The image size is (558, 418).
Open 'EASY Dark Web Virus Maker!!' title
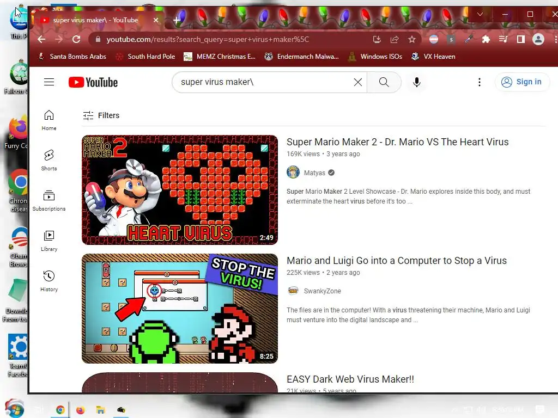(x=350, y=379)
